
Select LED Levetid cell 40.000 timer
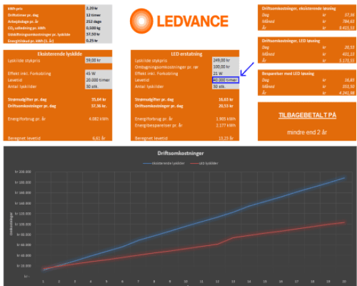click(225, 80)
